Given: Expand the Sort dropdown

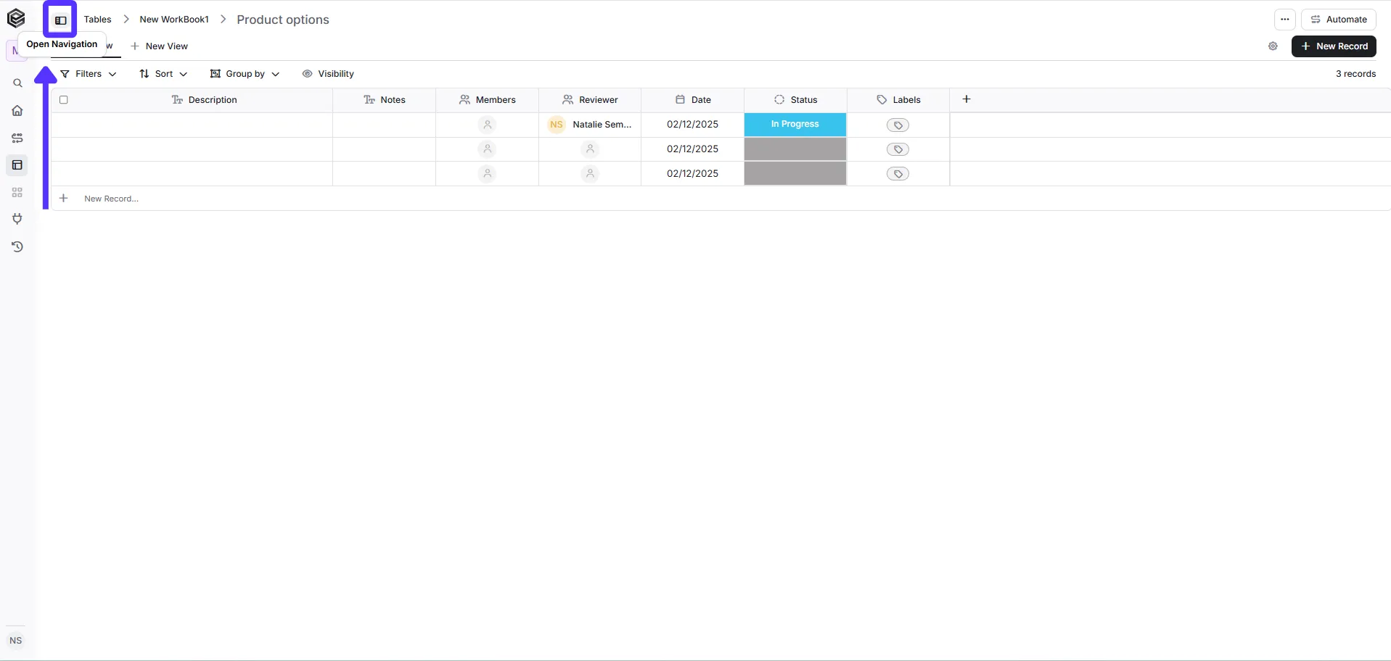Looking at the screenshot, I should [x=163, y=74].
